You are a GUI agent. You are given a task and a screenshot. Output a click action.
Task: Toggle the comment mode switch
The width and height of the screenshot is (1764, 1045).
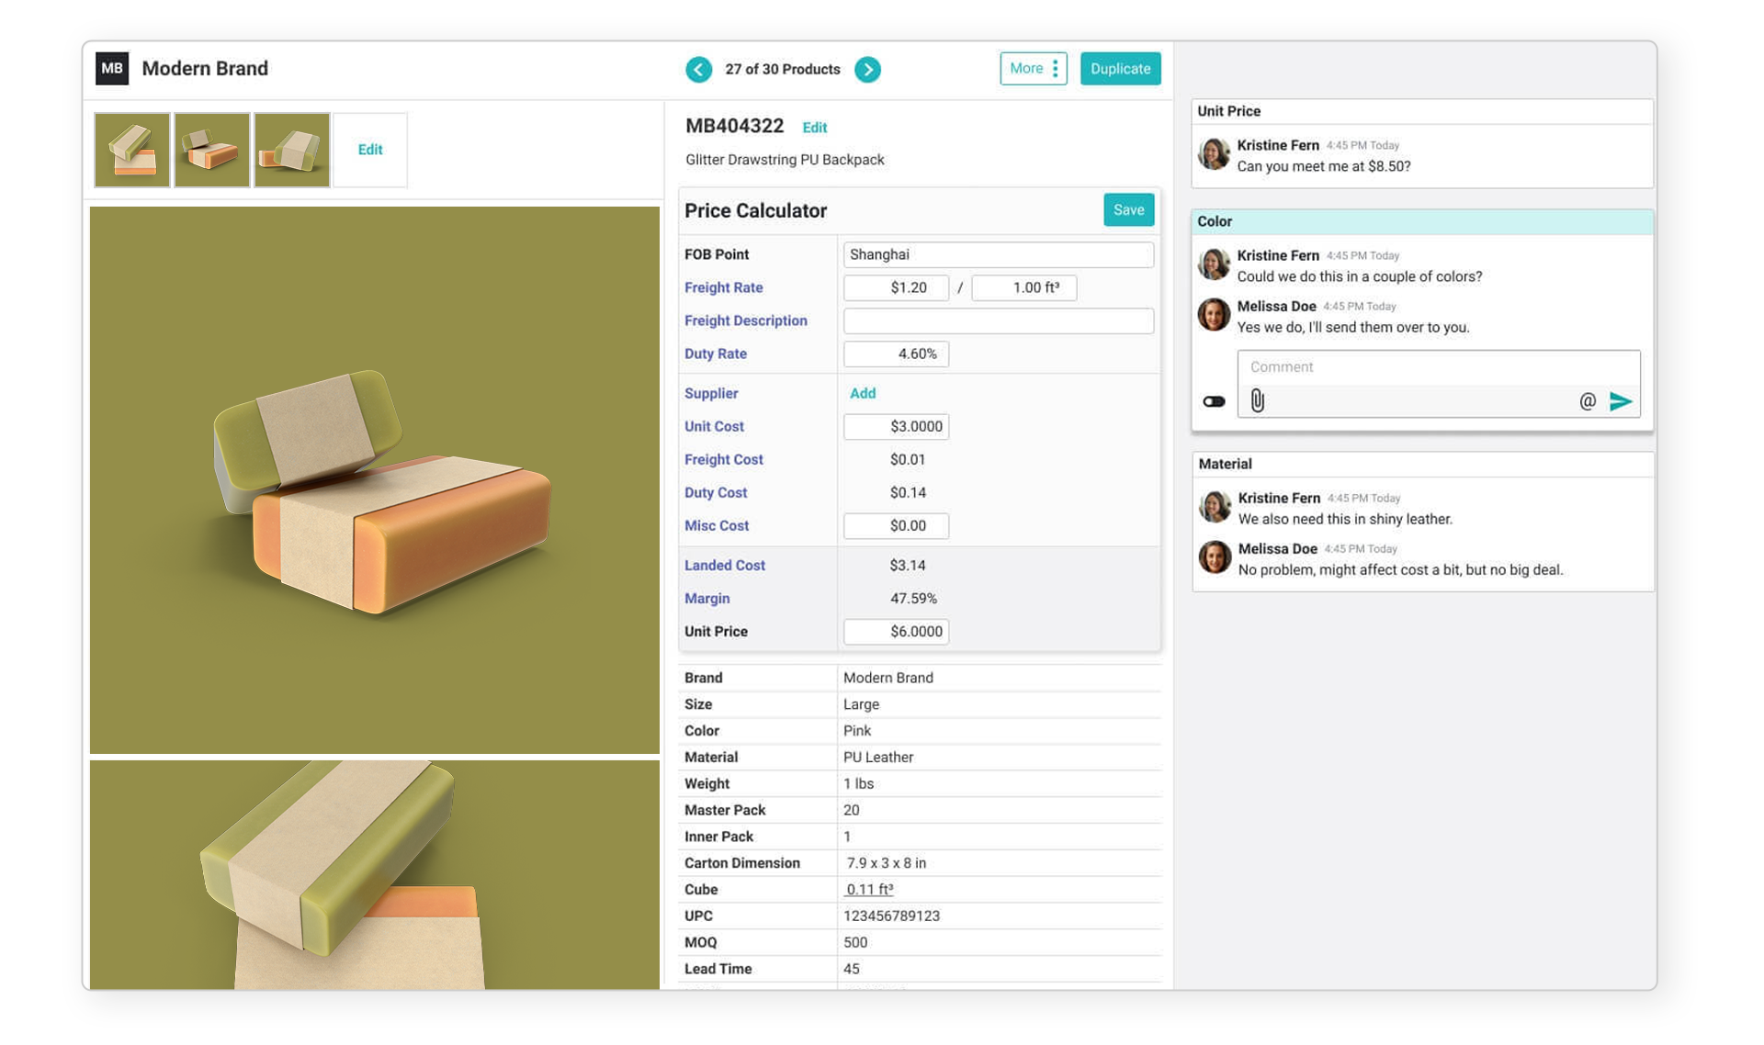pos(1213,400)
